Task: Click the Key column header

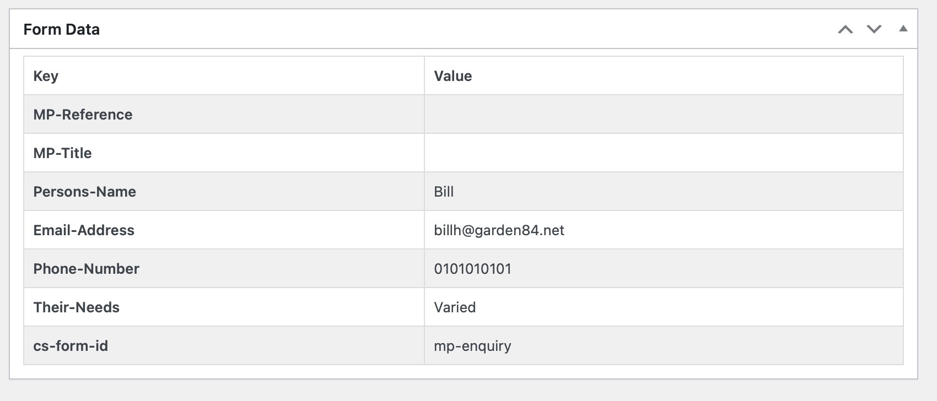Action: (46, 76)
